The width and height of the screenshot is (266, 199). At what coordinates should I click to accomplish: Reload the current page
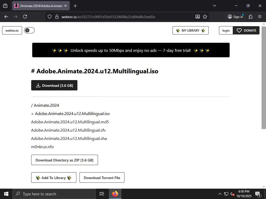(x=25, y=17)
